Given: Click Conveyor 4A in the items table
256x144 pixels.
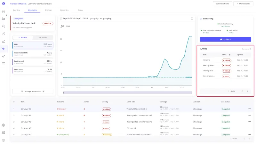Looking at the screenshot, I should coord(26,116).
